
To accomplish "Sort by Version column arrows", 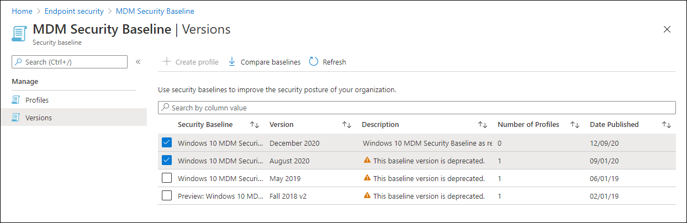I will pos(347,125).
